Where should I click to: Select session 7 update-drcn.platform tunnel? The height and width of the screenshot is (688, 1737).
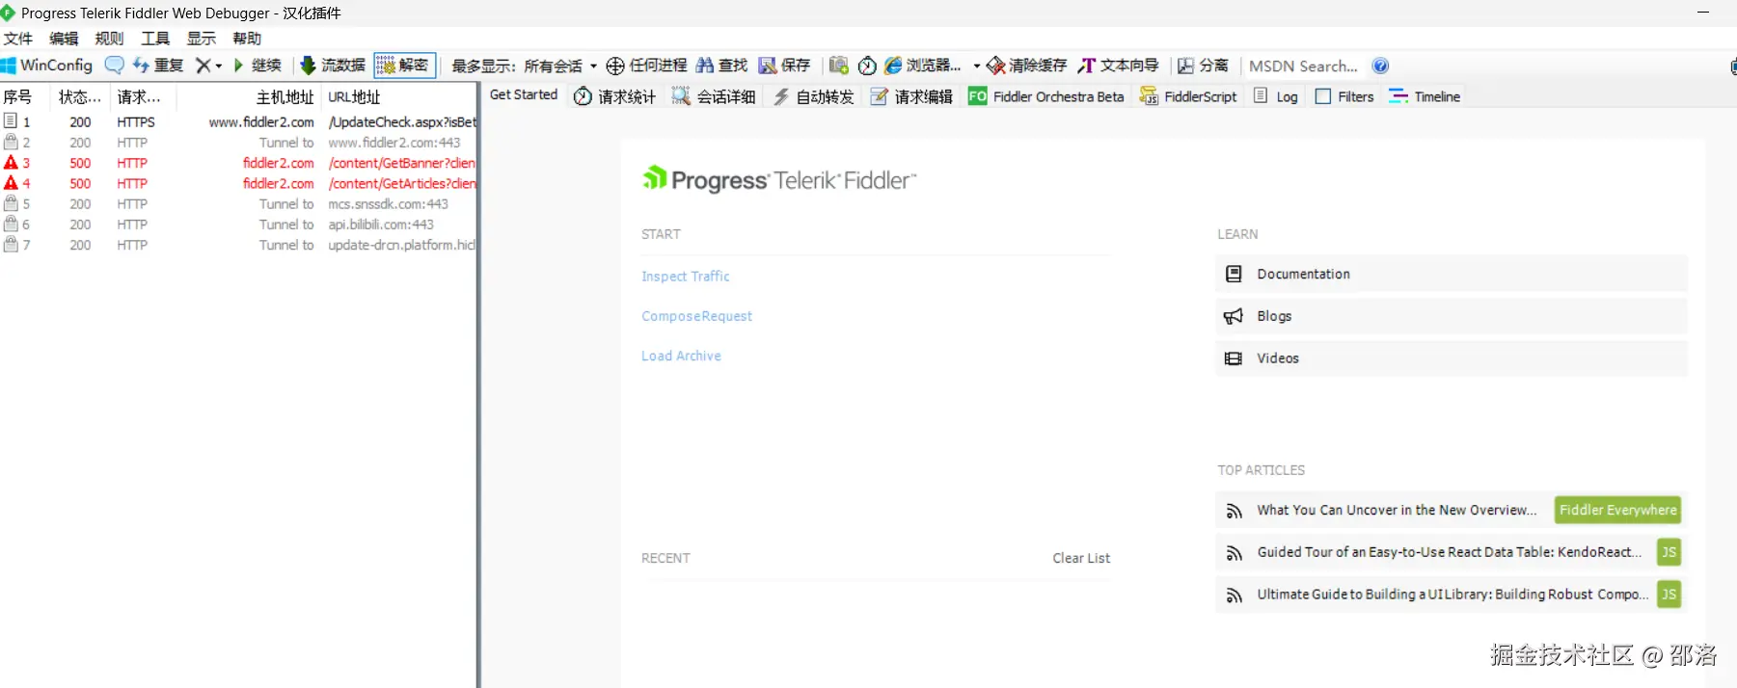coord(238,245)
